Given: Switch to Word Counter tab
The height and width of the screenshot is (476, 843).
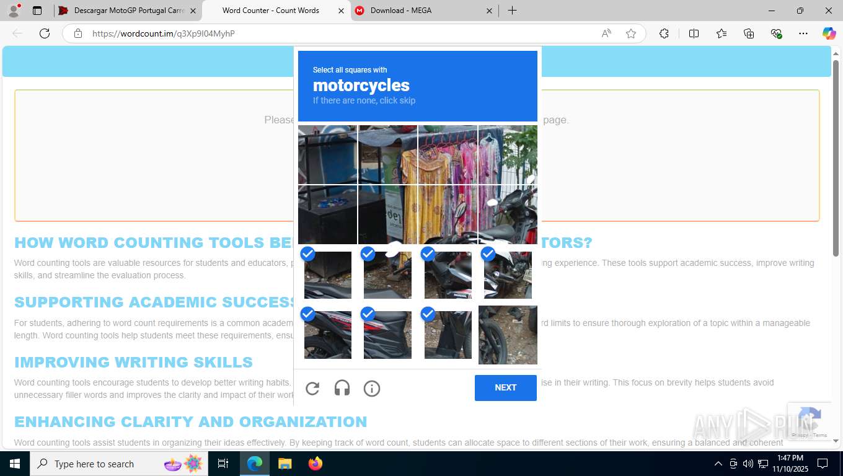Looking at the screenshot, I should click(x=276, y=11).
